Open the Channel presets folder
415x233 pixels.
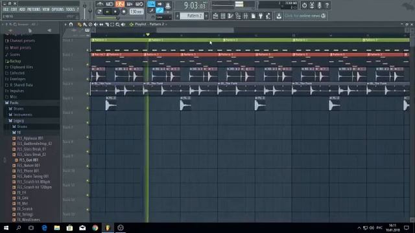pyautogui.click(x=20, y=41)
